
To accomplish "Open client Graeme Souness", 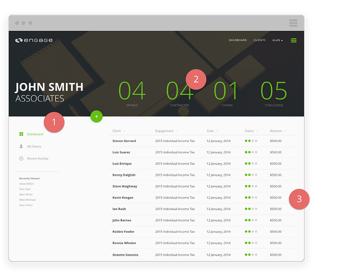I will pos(125,255).
